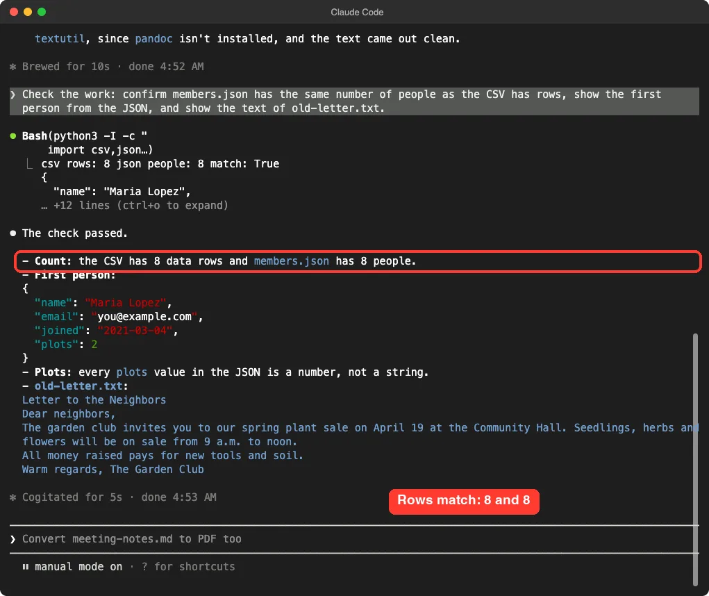Click the red close window button
This screenshot has width=709, height=596.
click(14, 12)
